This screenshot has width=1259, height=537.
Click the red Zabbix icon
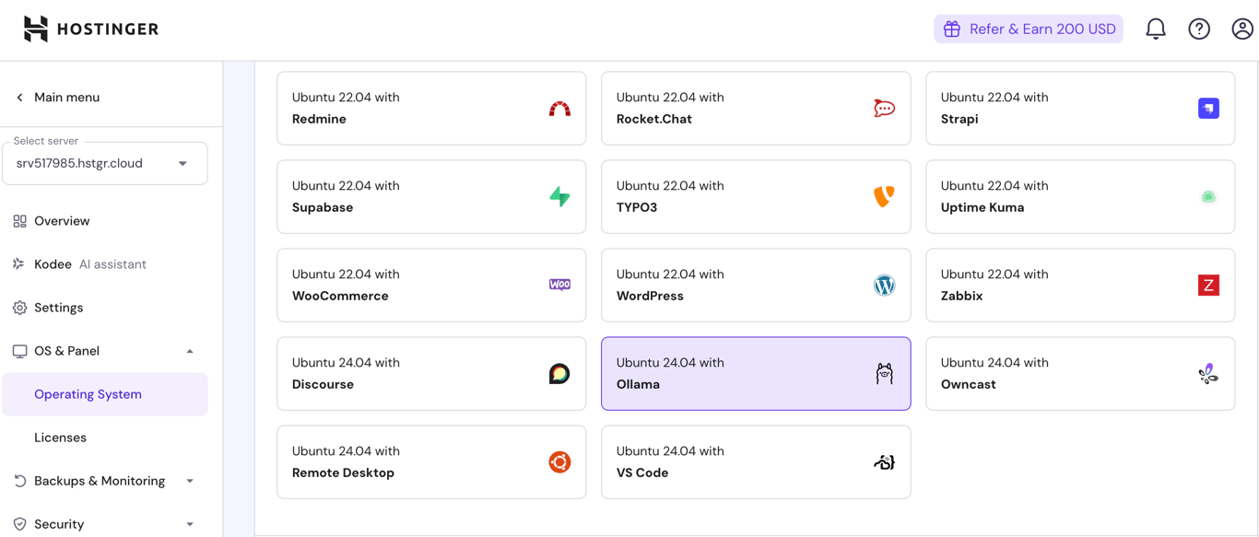(x=1208, y=286)
